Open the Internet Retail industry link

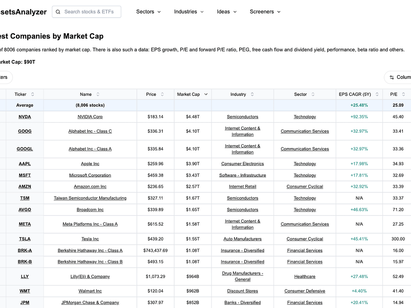coord(242,186)
